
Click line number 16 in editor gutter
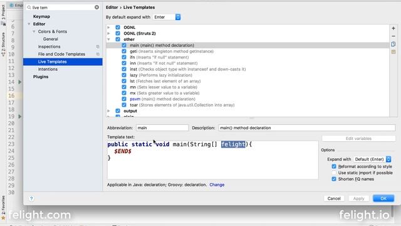tap(11, 95)
